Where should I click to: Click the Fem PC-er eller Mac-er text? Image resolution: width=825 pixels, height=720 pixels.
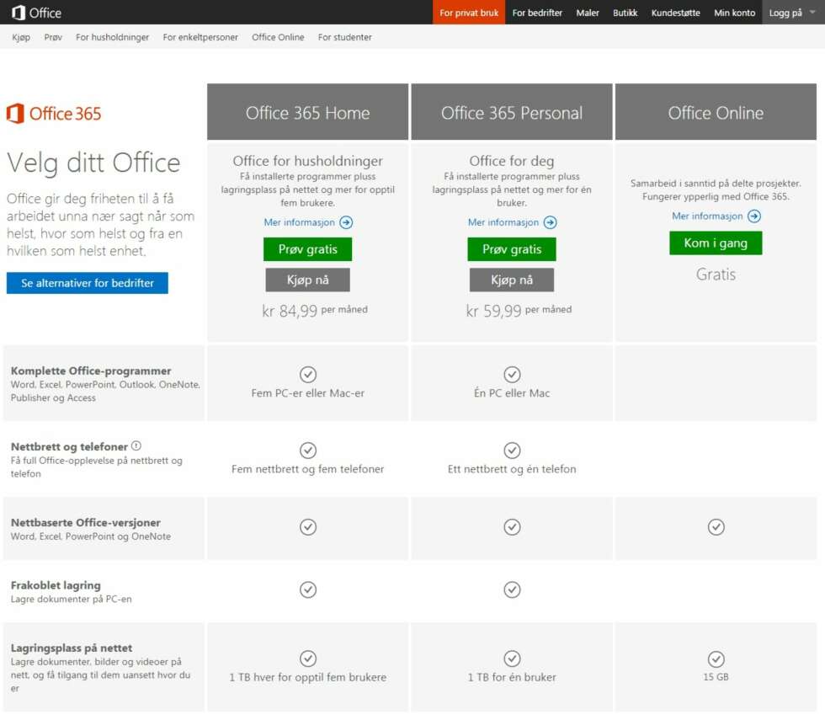point(308,393)
